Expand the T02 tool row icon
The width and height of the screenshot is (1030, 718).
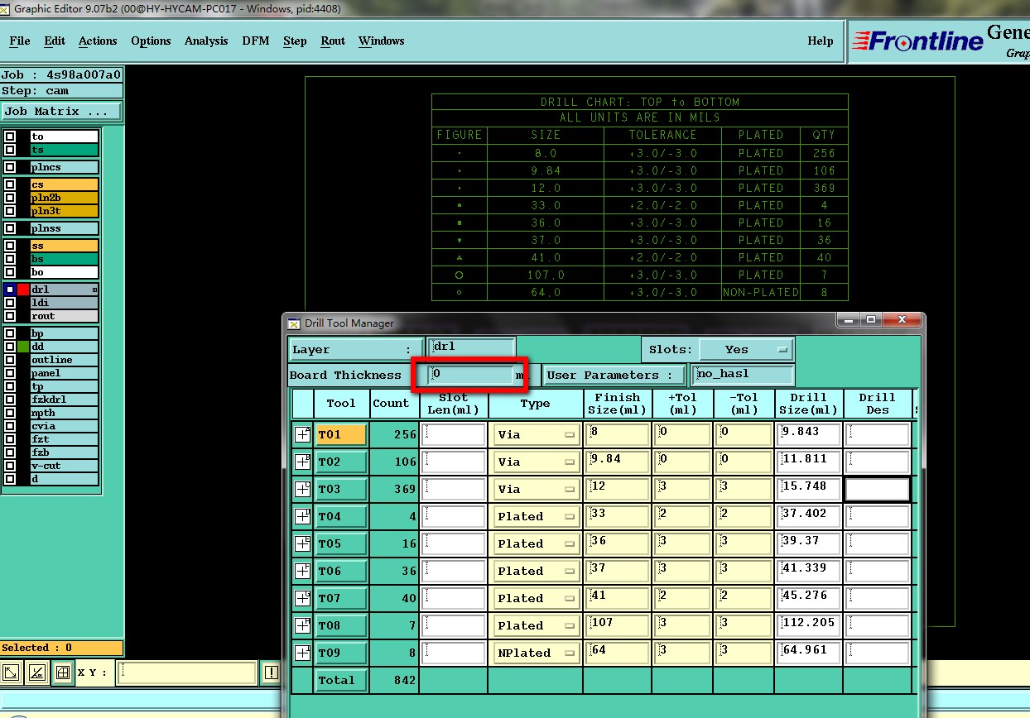pyautogui.click(x=303, y=462)
